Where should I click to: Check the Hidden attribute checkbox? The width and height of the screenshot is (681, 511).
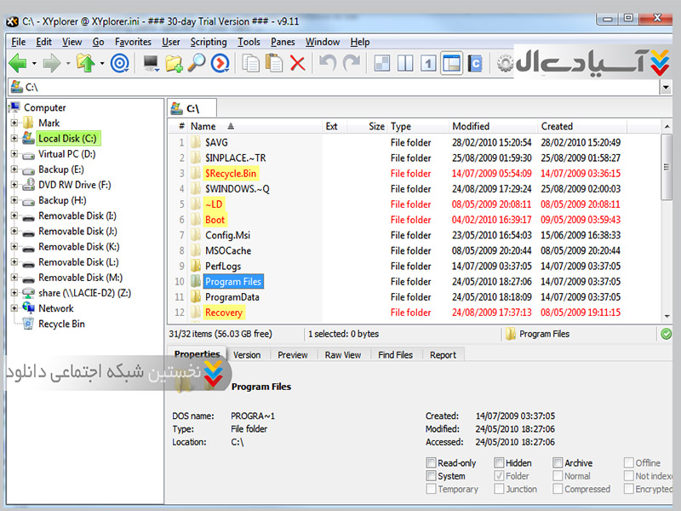500,463
